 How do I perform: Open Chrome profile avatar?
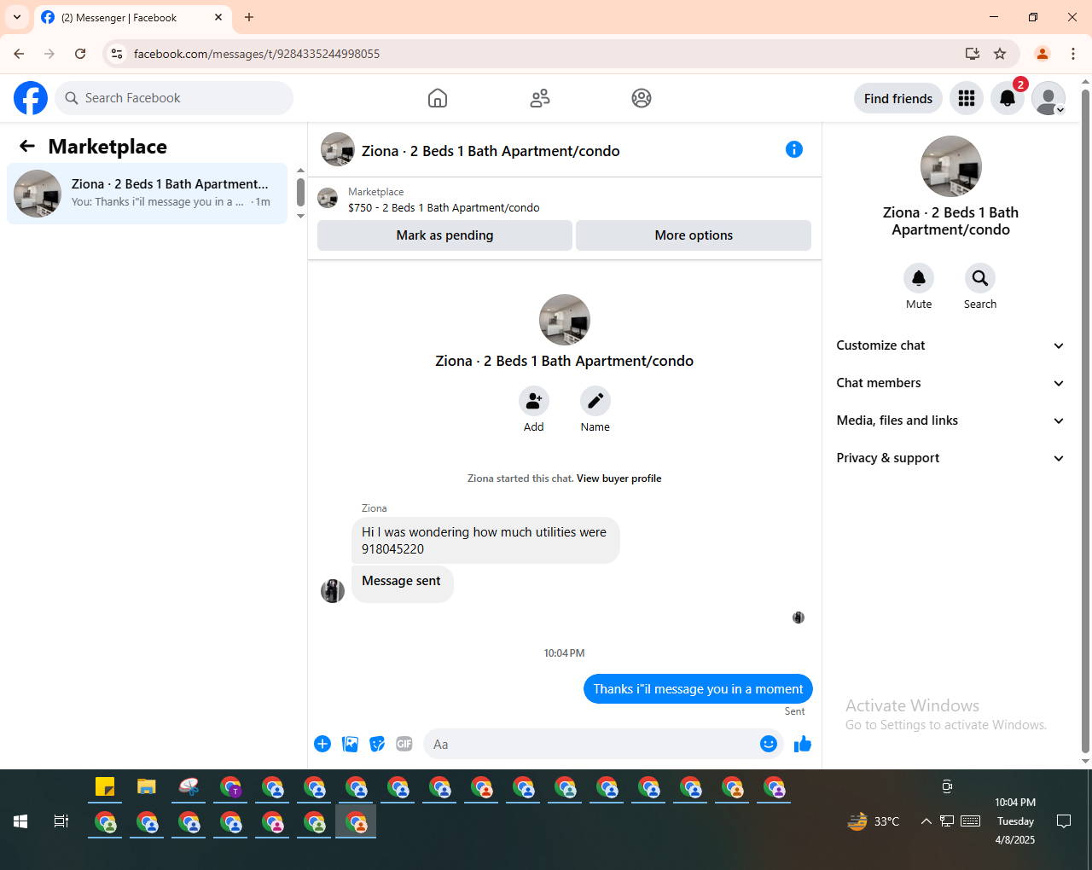(1043, 54)
